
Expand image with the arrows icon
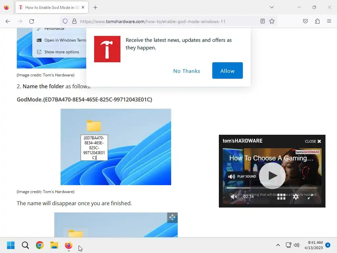(172, 217)
